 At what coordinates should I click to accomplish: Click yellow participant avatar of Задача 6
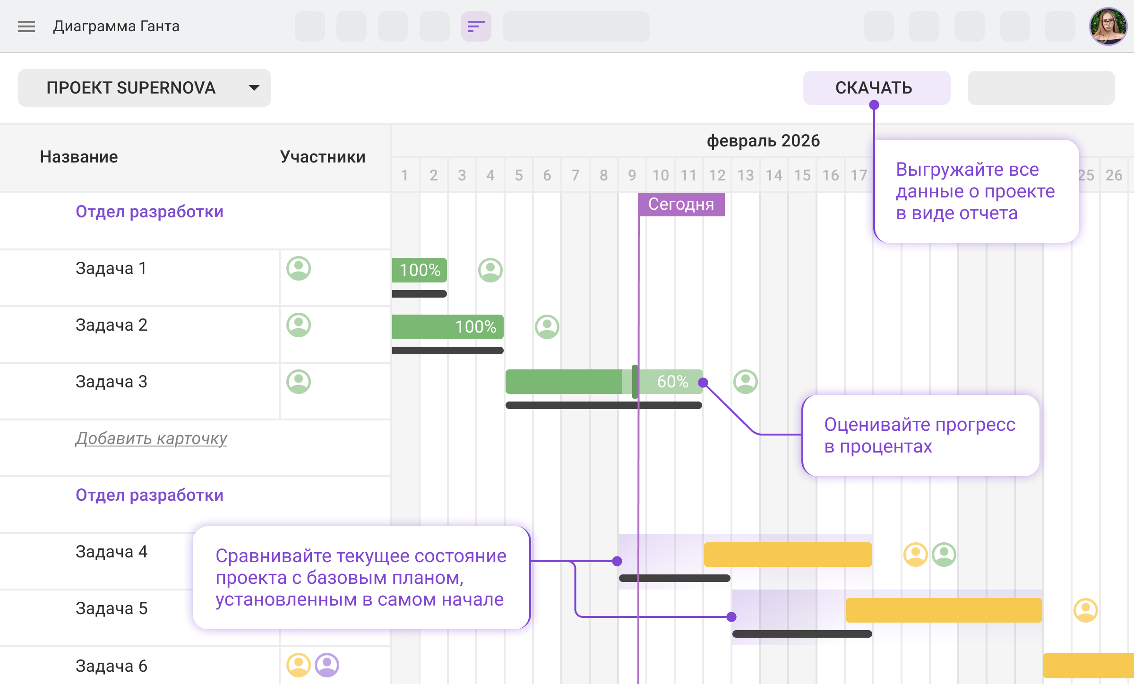point(299,665)
